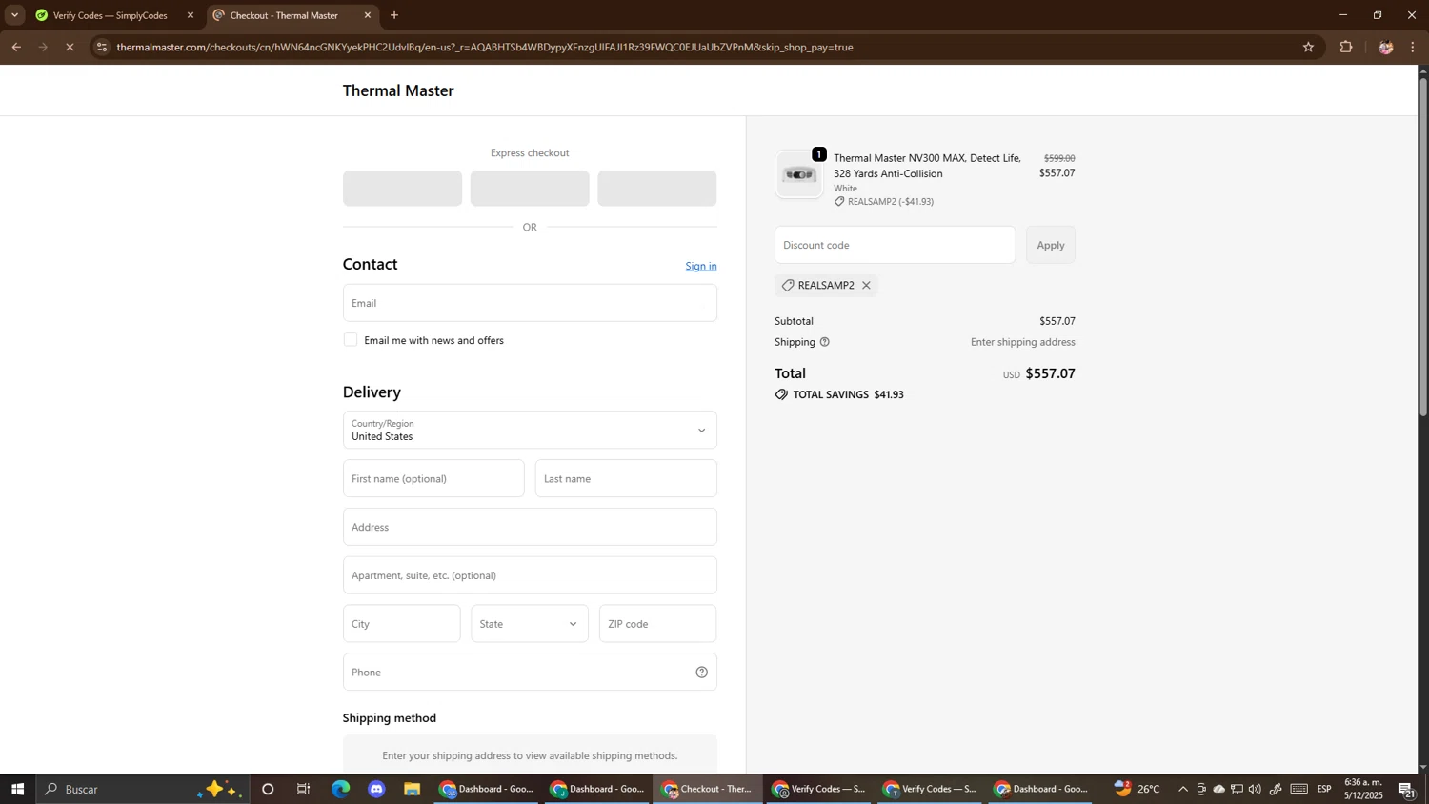Stop loading the page

(70, 47)
